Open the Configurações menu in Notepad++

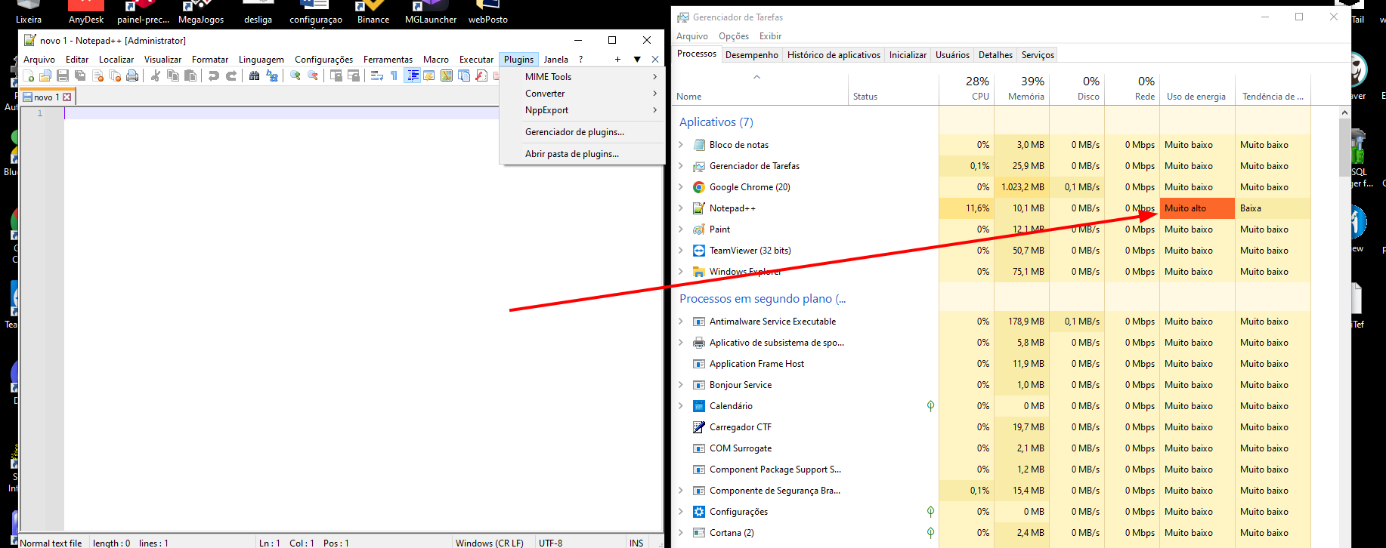pyautogui.click(x=323, y=60)
